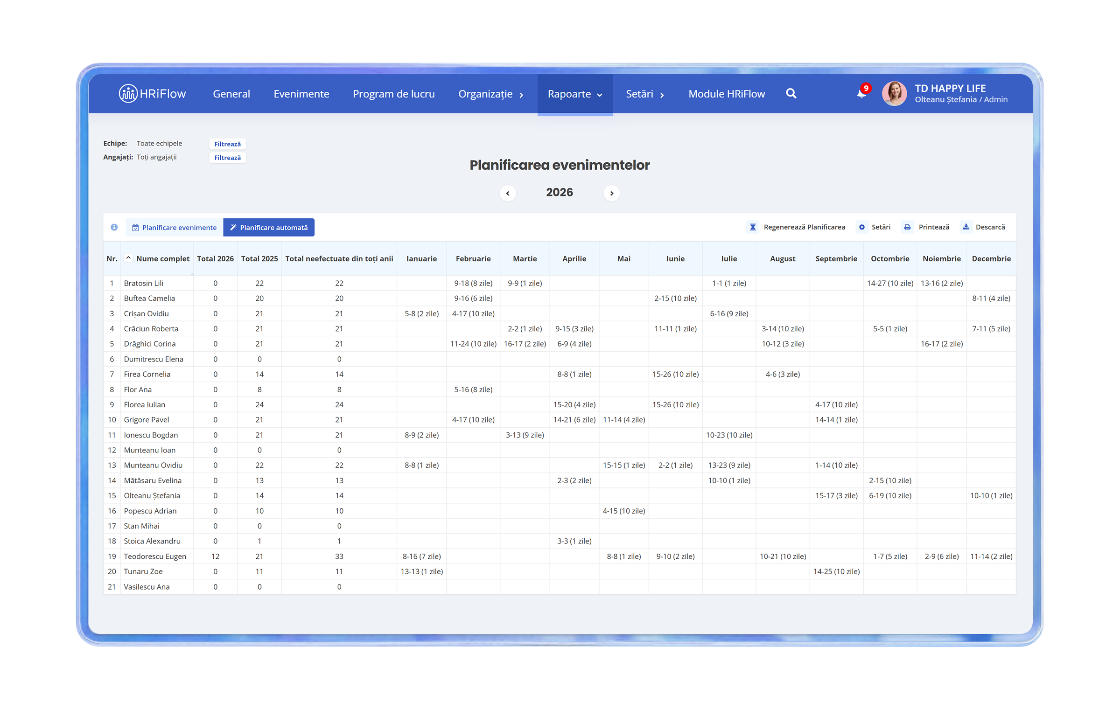Go to next year arrow
Image resolution: width=1120 pixels, height=709 pixels.
(x=612, y=193)
